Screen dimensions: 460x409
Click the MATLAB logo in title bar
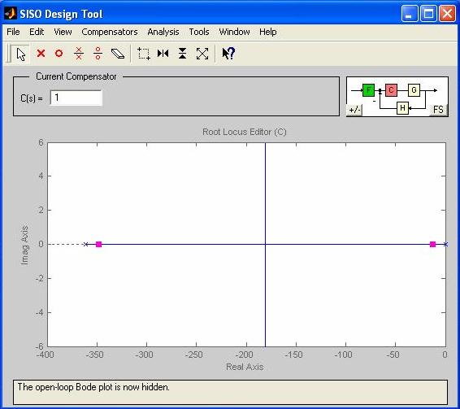pyautogui.click(x=11, y=14)
